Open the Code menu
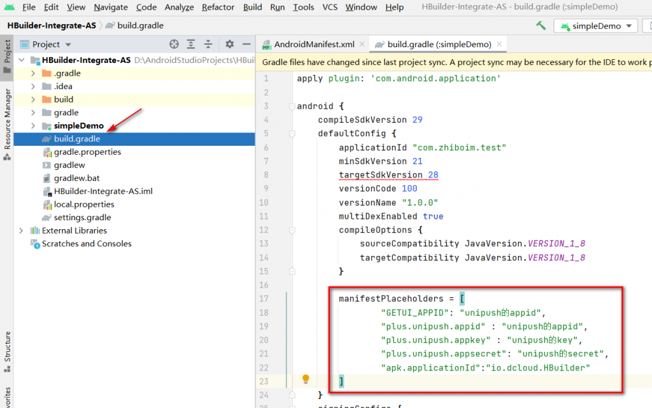Viewport: 652px width, 408px height. tap(146, 7)
